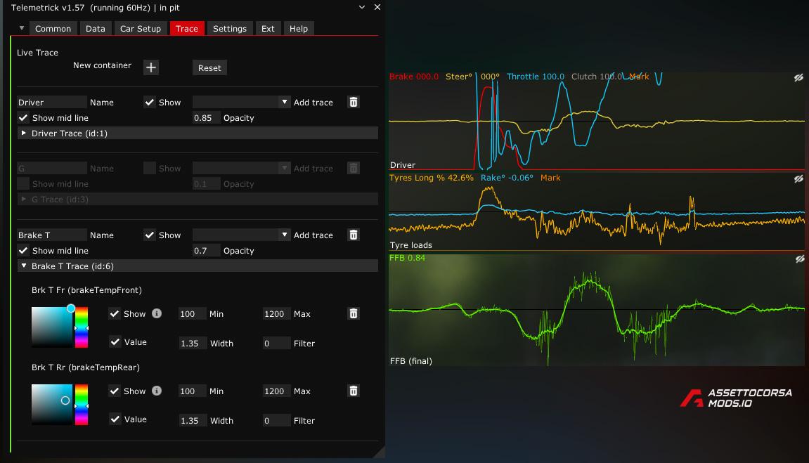The height and width of the screenshot is (463, 809).
Task: Open info for Brk T Fr Show
Action: 157,313
